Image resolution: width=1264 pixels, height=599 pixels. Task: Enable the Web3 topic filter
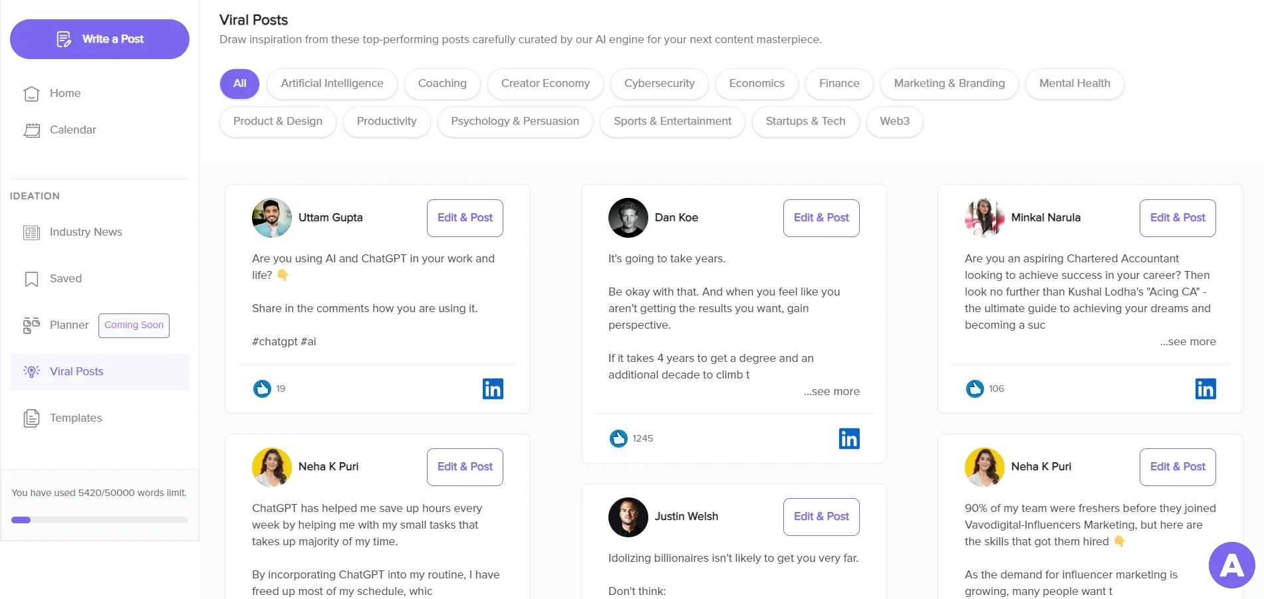tap(894, 122)
